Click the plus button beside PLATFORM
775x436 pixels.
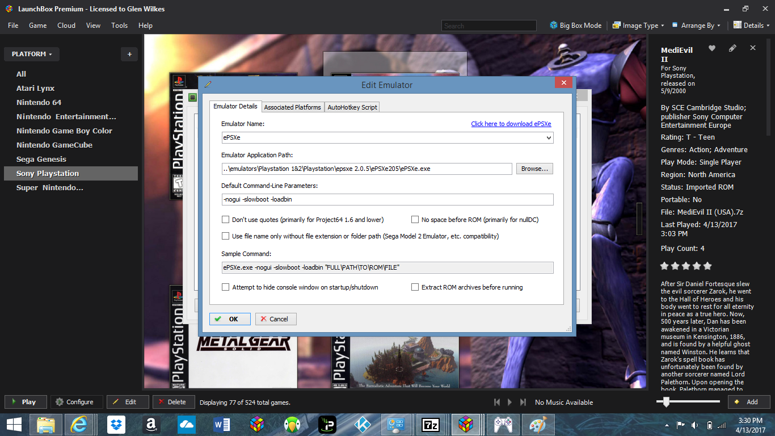[x=129, y=54]
